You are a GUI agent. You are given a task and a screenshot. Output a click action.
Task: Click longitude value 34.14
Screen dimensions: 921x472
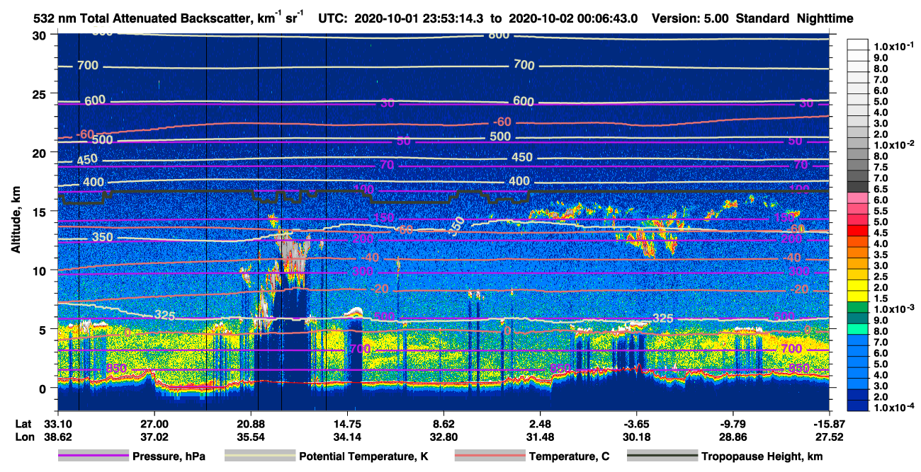coord(347,437)
